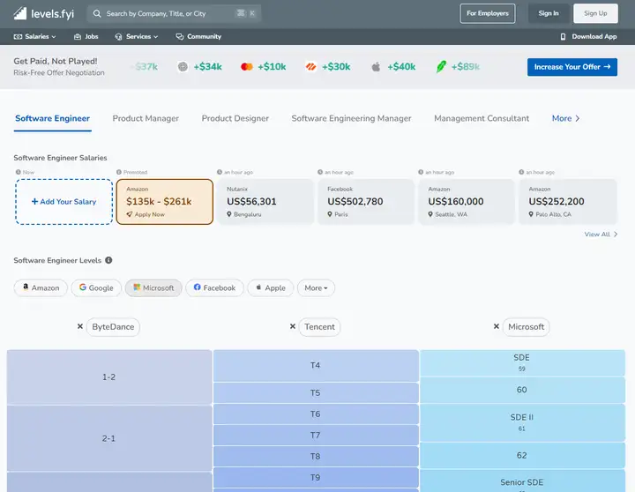Open the Amazon US$252,200 Palo Alto card

(567, 202)
